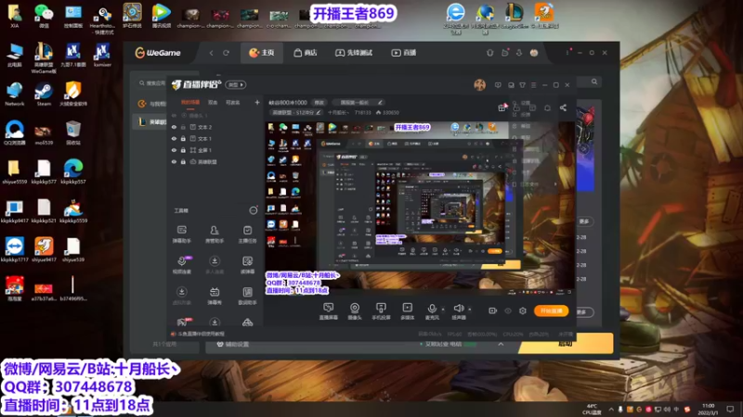Screen dimensions: 743x417
Task: Open the 弹幕助手 tool
Action: (x=181, y=234)
